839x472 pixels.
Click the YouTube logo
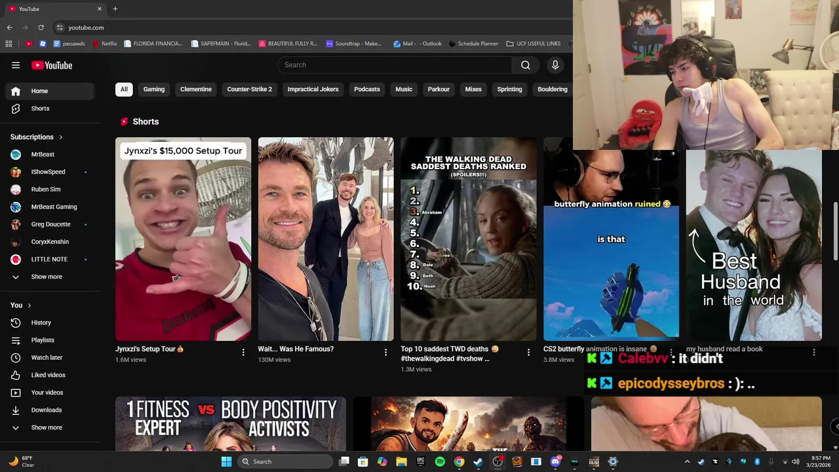pos(52,65)
